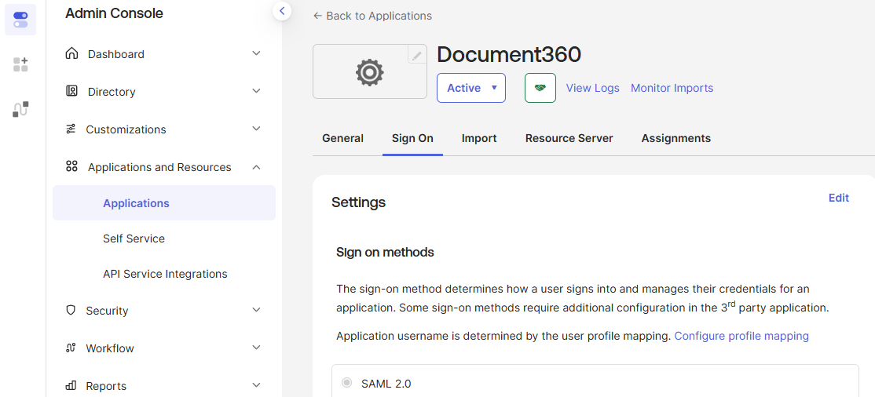Open the Admin Console toggle icon in left rail
875x397 pixels.
[20, 20]
